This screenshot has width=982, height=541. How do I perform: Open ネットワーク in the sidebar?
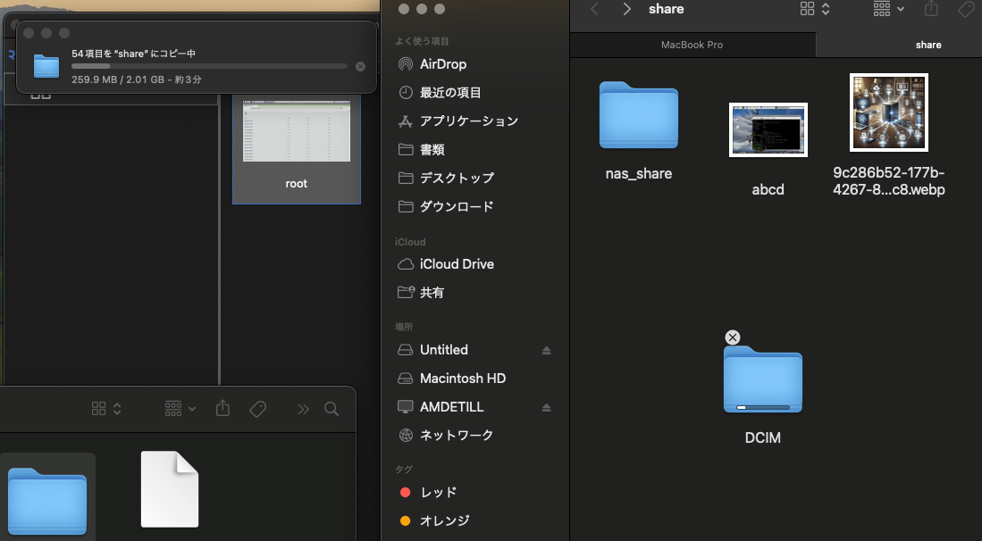point(456,436)
